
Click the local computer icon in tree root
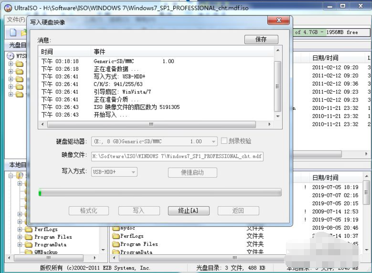[x=20, y=175]
